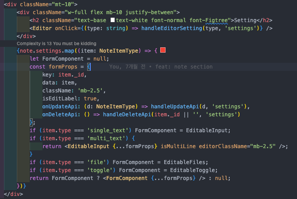The height and width of the screenshot is (199, 297).
Task: Click on 'let FormComponent = null;' line
Action: pyautogui.click(x=69, y=59)
